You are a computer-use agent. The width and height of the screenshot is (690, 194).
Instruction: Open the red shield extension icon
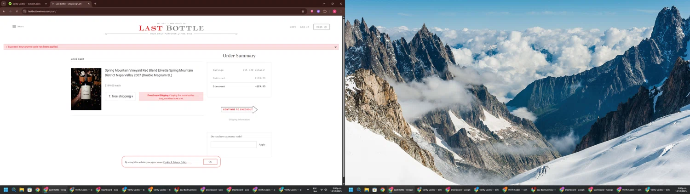[312, 11]
